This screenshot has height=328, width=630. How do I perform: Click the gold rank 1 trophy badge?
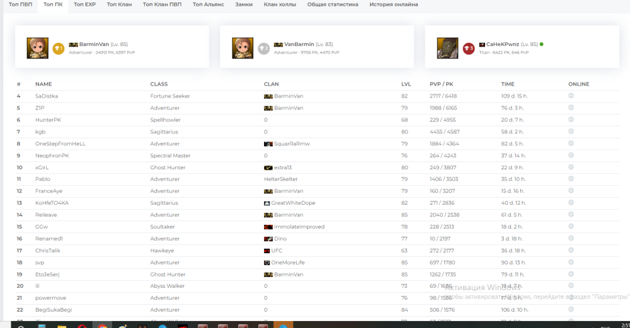click(58, 48)
